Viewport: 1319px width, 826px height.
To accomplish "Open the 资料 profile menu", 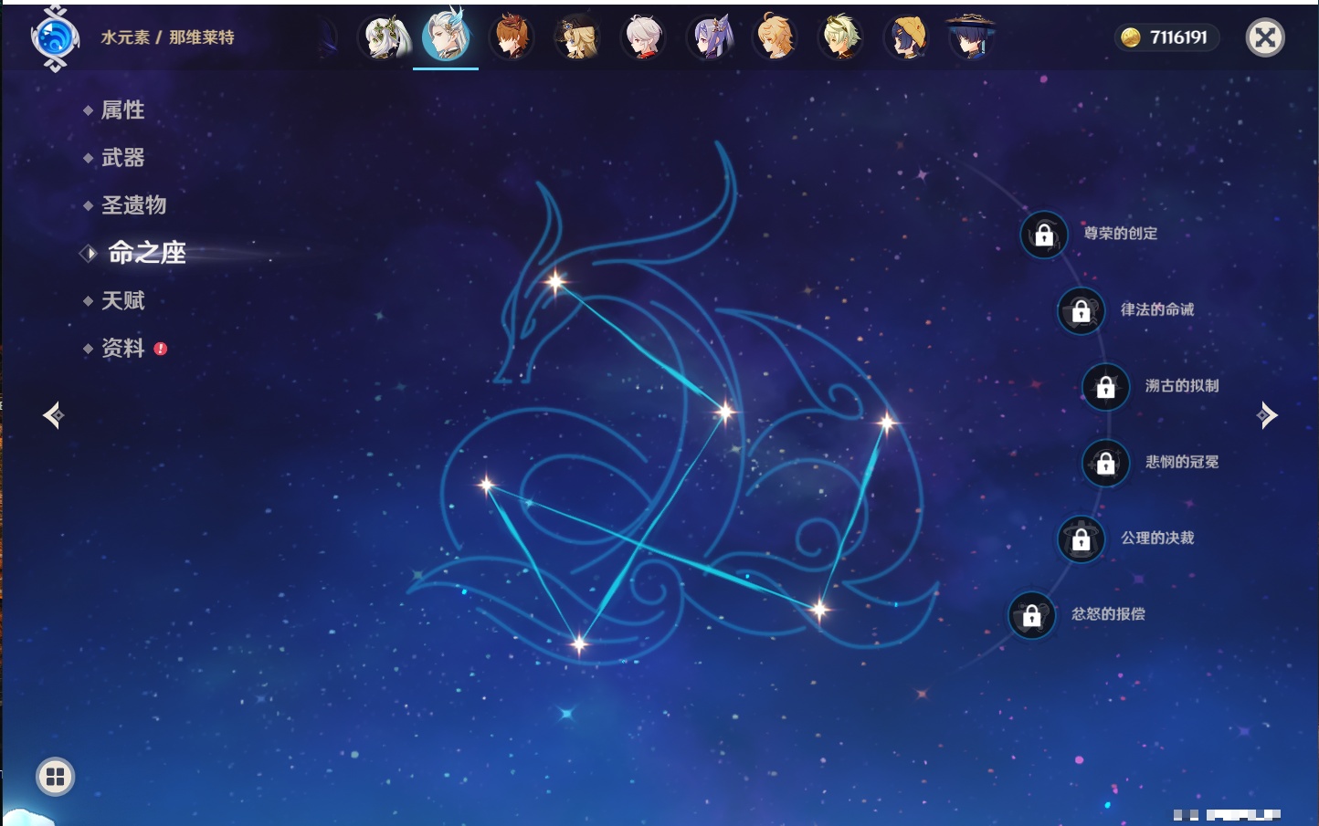I will (x=122, y=348).
